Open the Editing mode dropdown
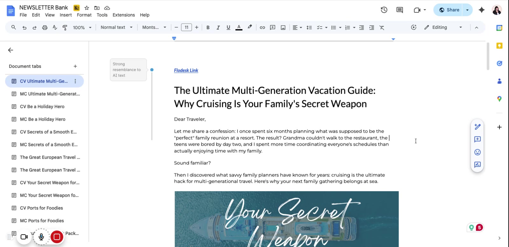This screenshot has height=247, width=509. tap(443, 28)
